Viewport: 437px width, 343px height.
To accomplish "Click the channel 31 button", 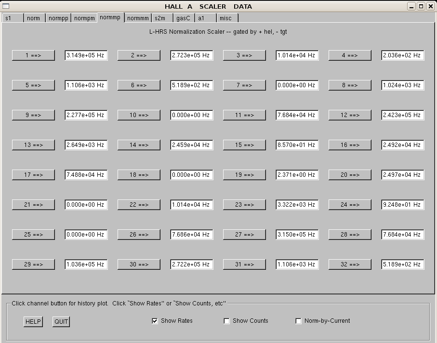I will 244,264.
